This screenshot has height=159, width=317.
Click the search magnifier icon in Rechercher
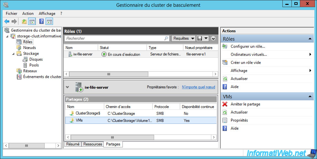click(x=166, y=38)
